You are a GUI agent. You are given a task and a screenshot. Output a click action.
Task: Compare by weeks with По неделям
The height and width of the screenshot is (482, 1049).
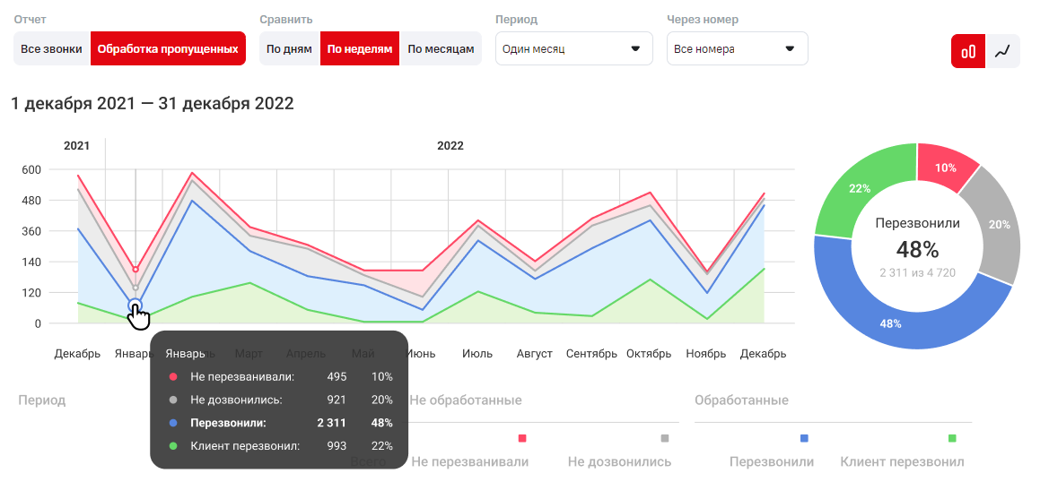(x=359, y=49)
